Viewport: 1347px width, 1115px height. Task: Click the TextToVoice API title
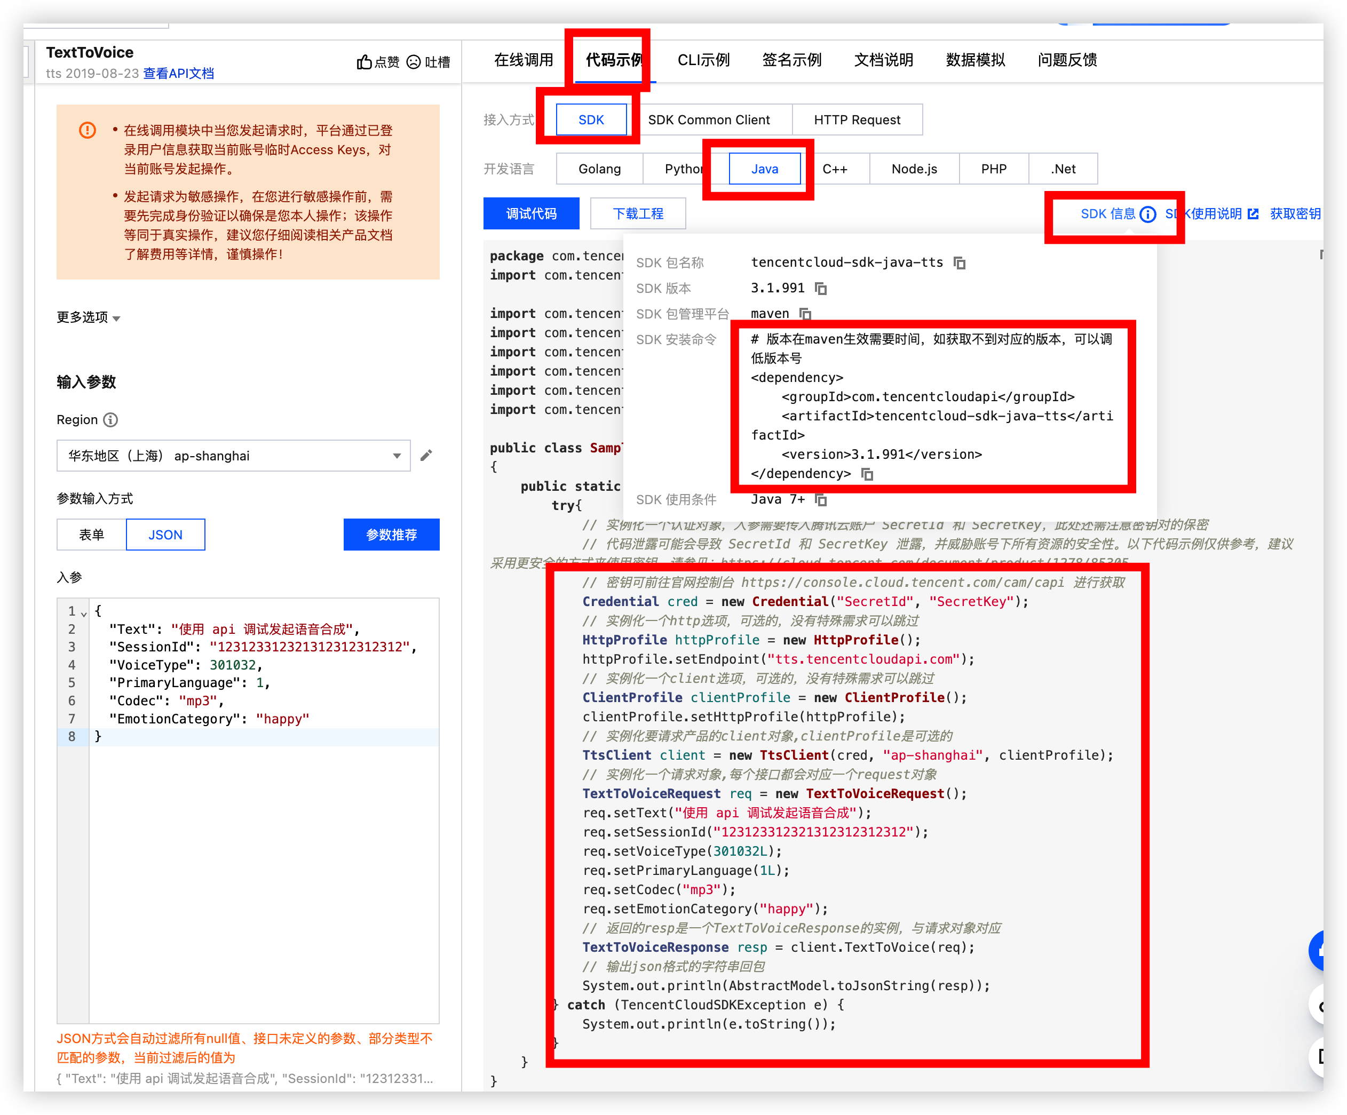click(x=90, y=53)
